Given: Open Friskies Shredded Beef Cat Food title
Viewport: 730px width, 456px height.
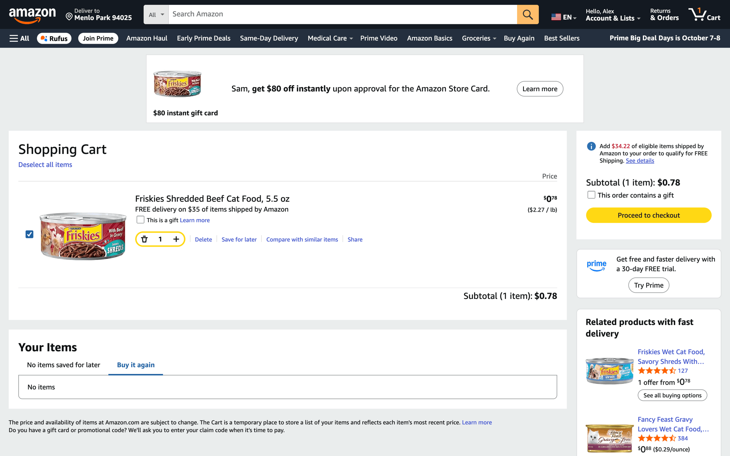Looking at the screenshot, I should click(x=212, y=199).
